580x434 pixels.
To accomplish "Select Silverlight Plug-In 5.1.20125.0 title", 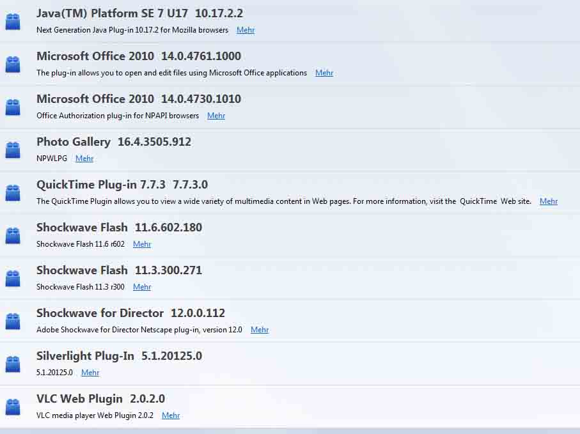I will coord(119,356).
